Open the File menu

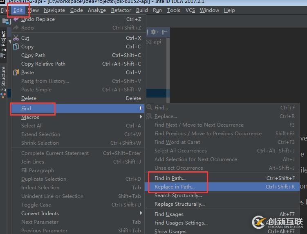pos(4,10)
